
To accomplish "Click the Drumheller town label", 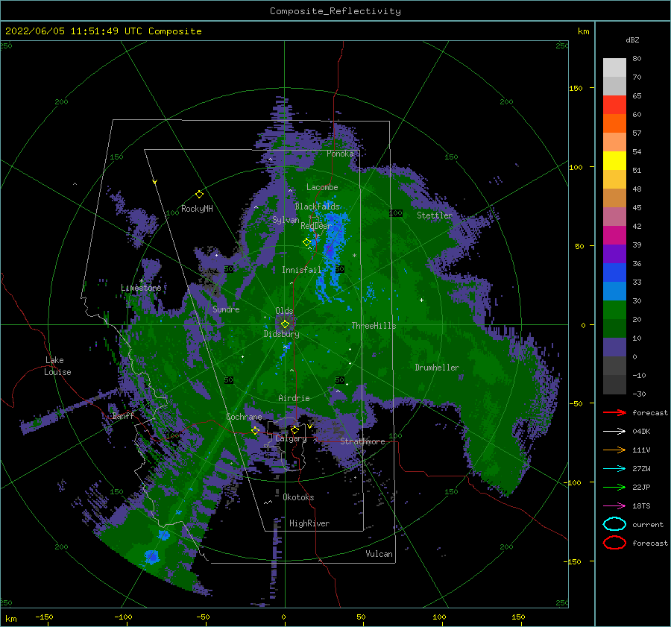I will (x=437, y=368).
